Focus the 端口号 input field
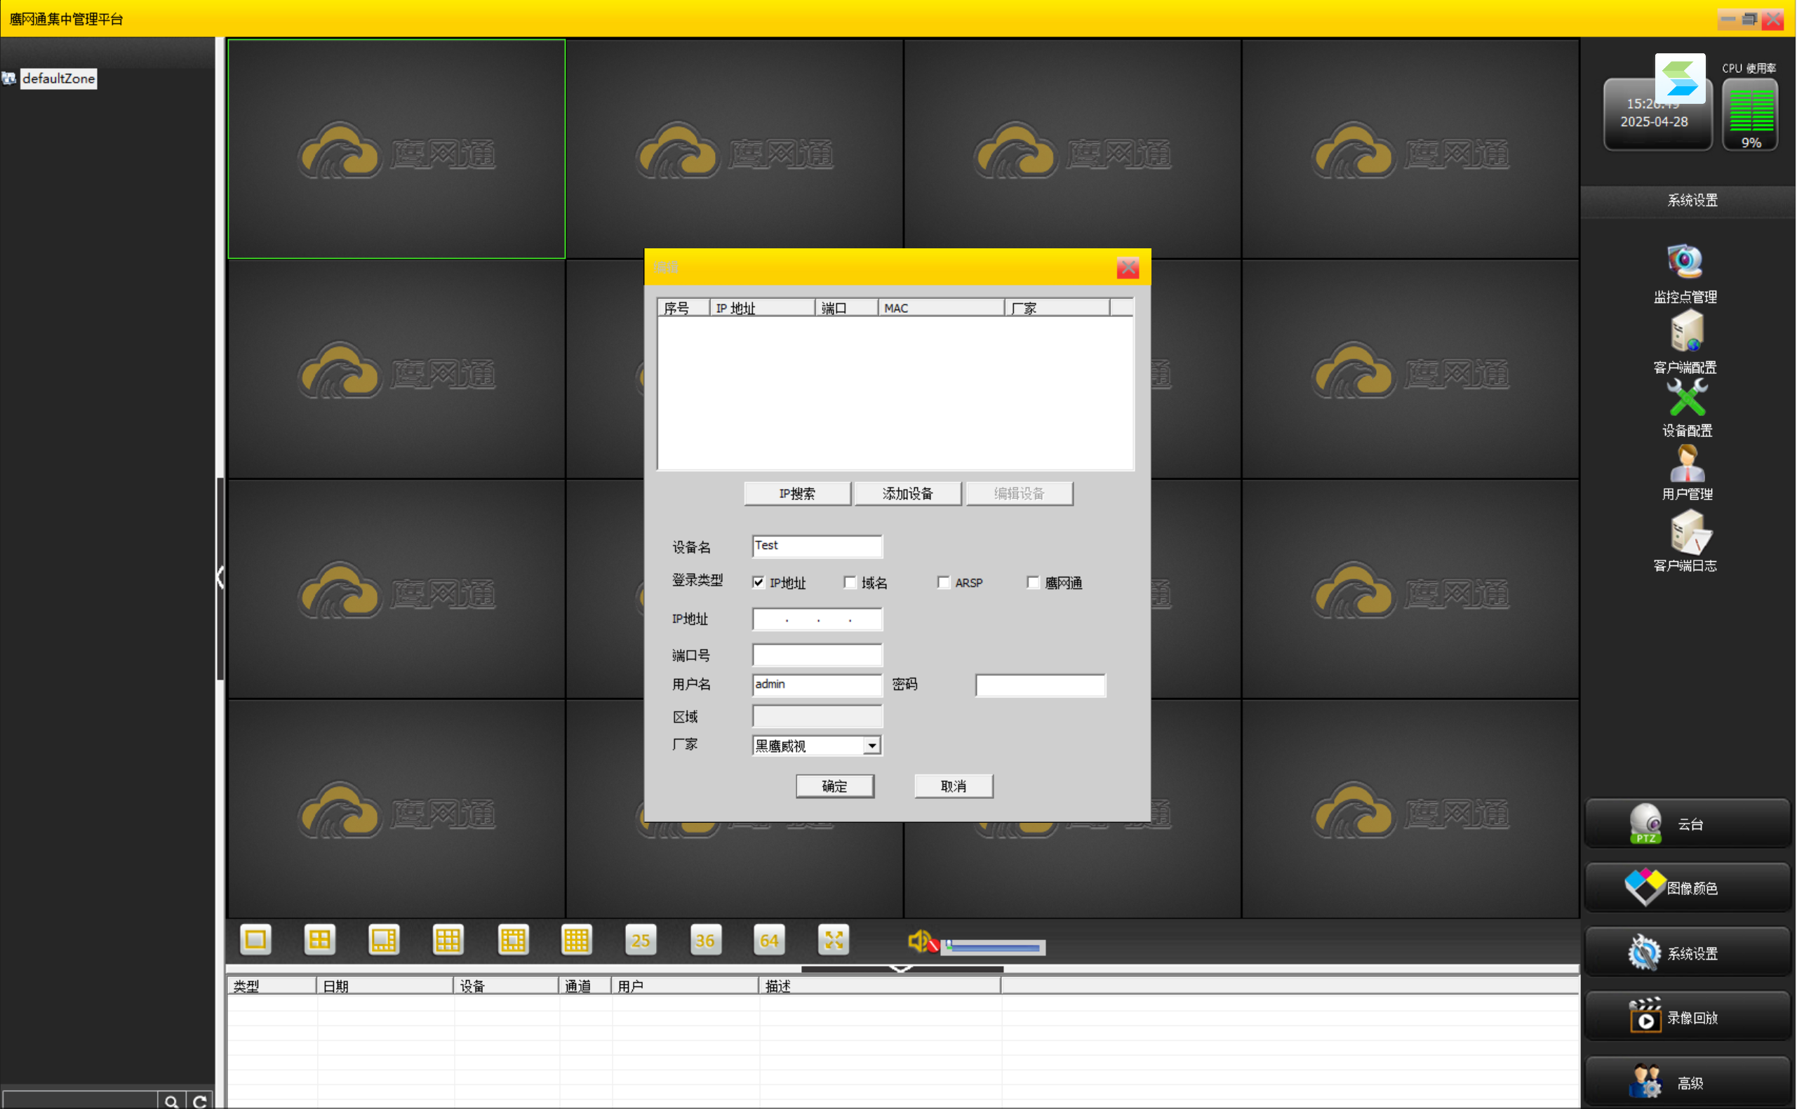The image size is (1797, 1109). pyautogui.click(x=817, y=655)
